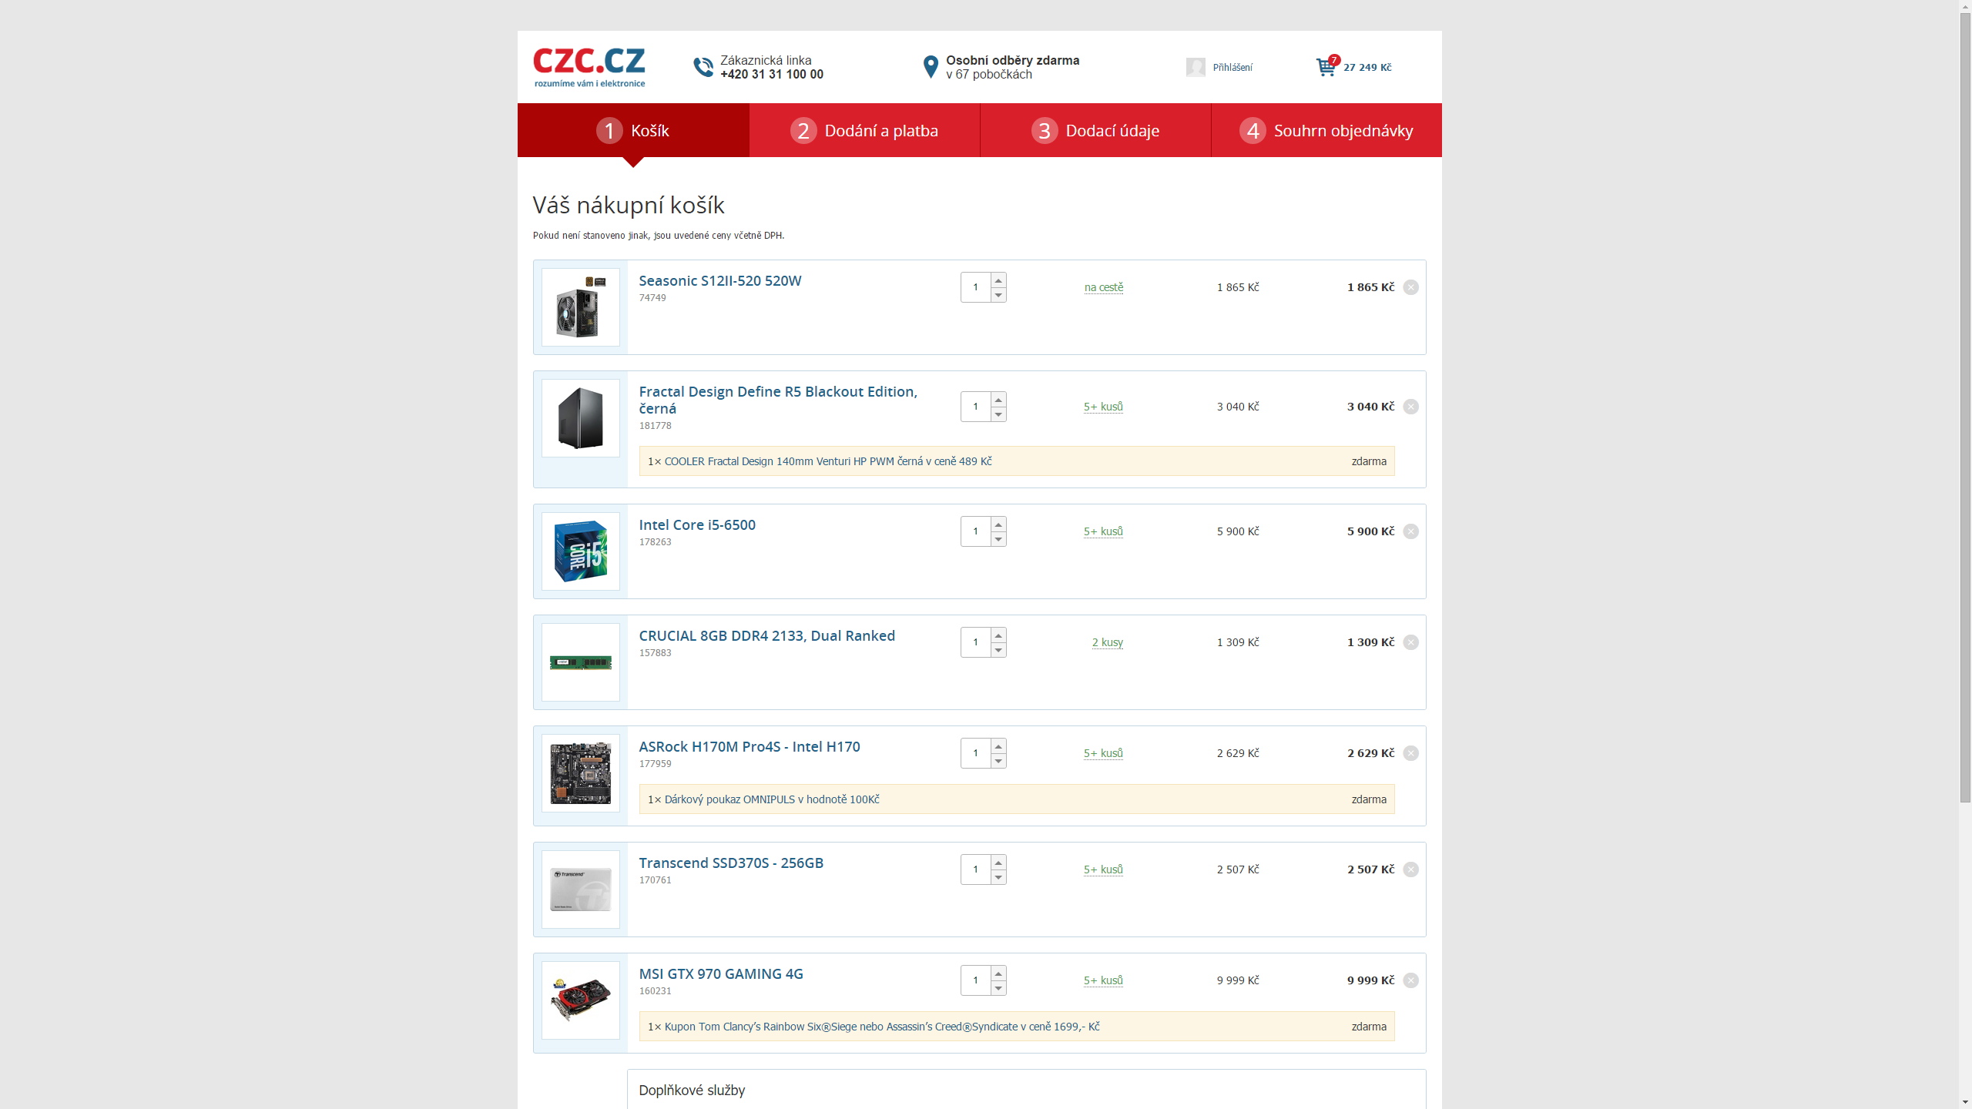Viewport: 1972px width, 1109px height.
Task: Open Fractal Design Define R5 Blackout link
Action: coord(778,400)
